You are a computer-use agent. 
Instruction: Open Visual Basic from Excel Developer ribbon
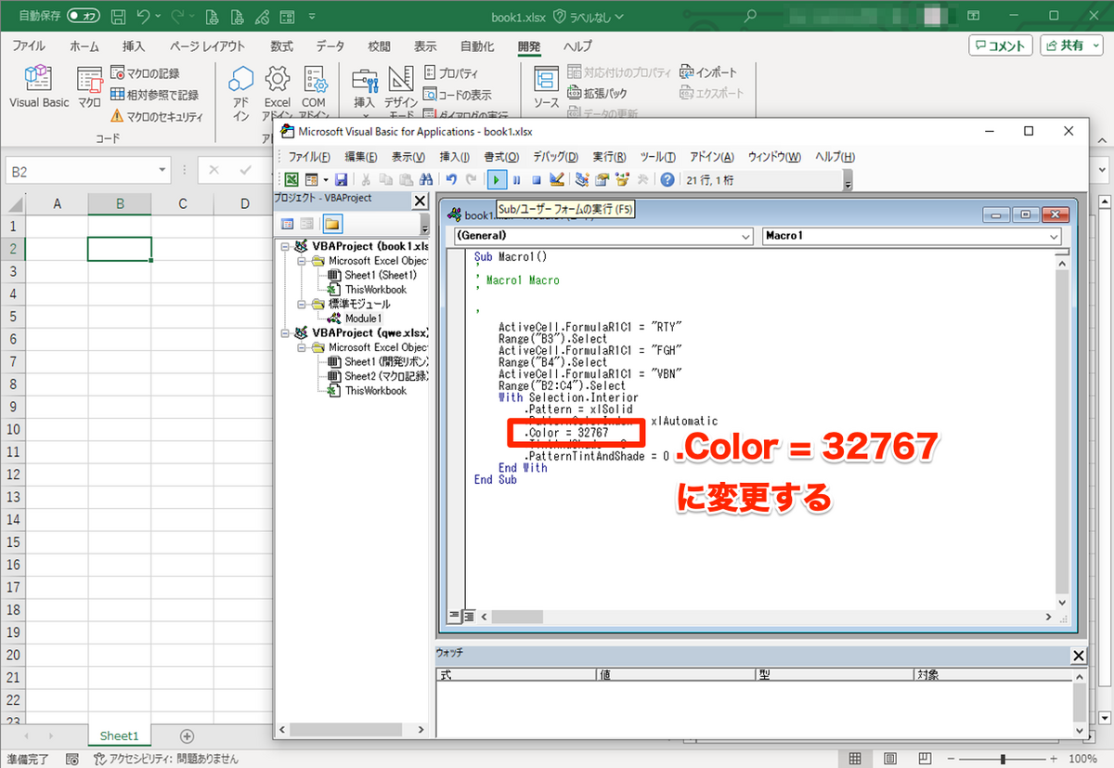coord(39,89)
